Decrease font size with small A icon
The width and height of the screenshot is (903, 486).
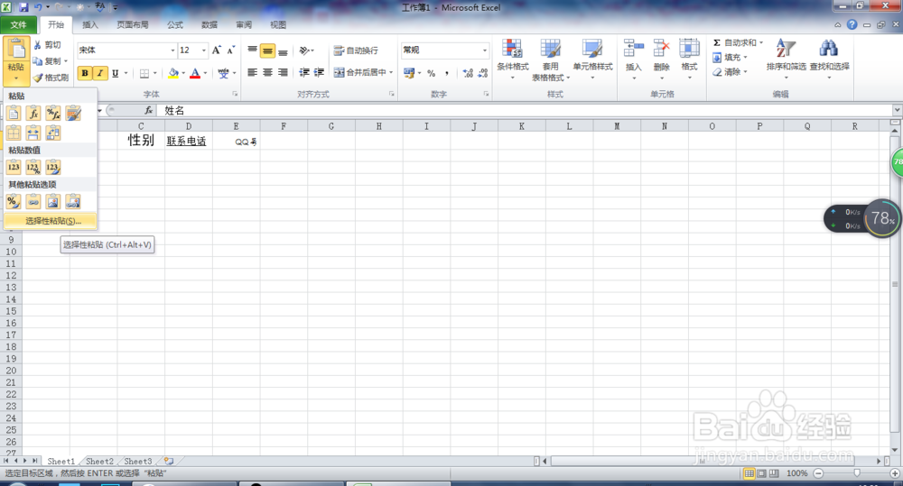click(230, 50)
